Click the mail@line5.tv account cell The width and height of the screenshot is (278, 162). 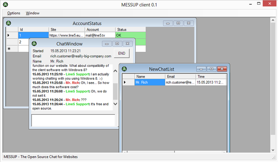coord(100,35)
